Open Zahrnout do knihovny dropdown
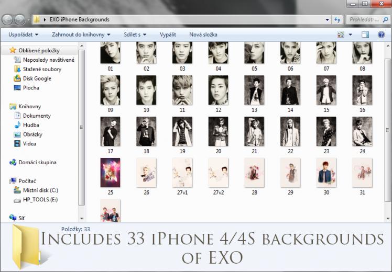The width and height of the screenshot is (392, 272). coord(81,35)
